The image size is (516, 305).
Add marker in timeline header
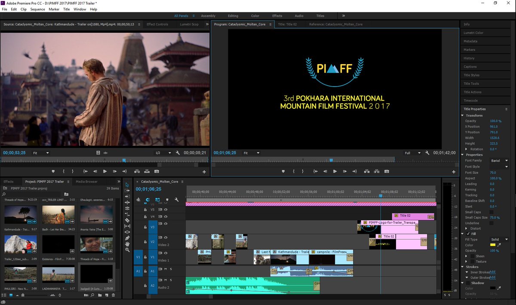click(x=167, y=200)
